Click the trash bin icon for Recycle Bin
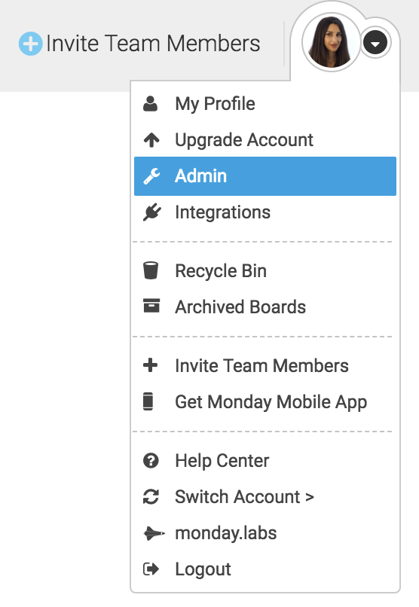The image size is (419, 607). pos(151,270)
